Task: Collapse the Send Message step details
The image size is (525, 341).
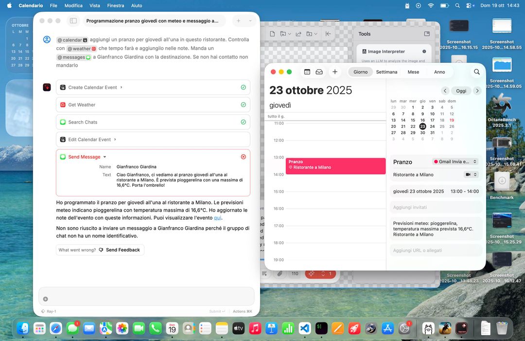Action: coord(105,157)
